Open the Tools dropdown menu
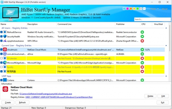The width and height of the screenshot is (172, 109). point(154,9)
